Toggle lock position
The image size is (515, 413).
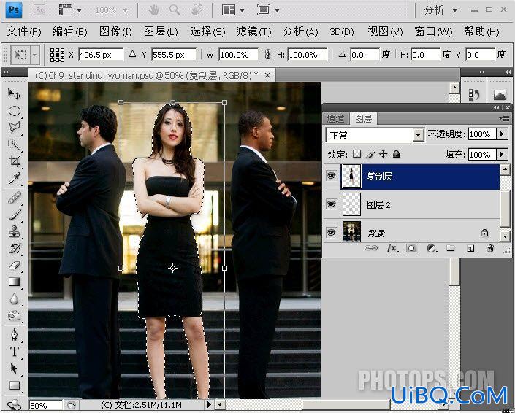pos(384,154)
